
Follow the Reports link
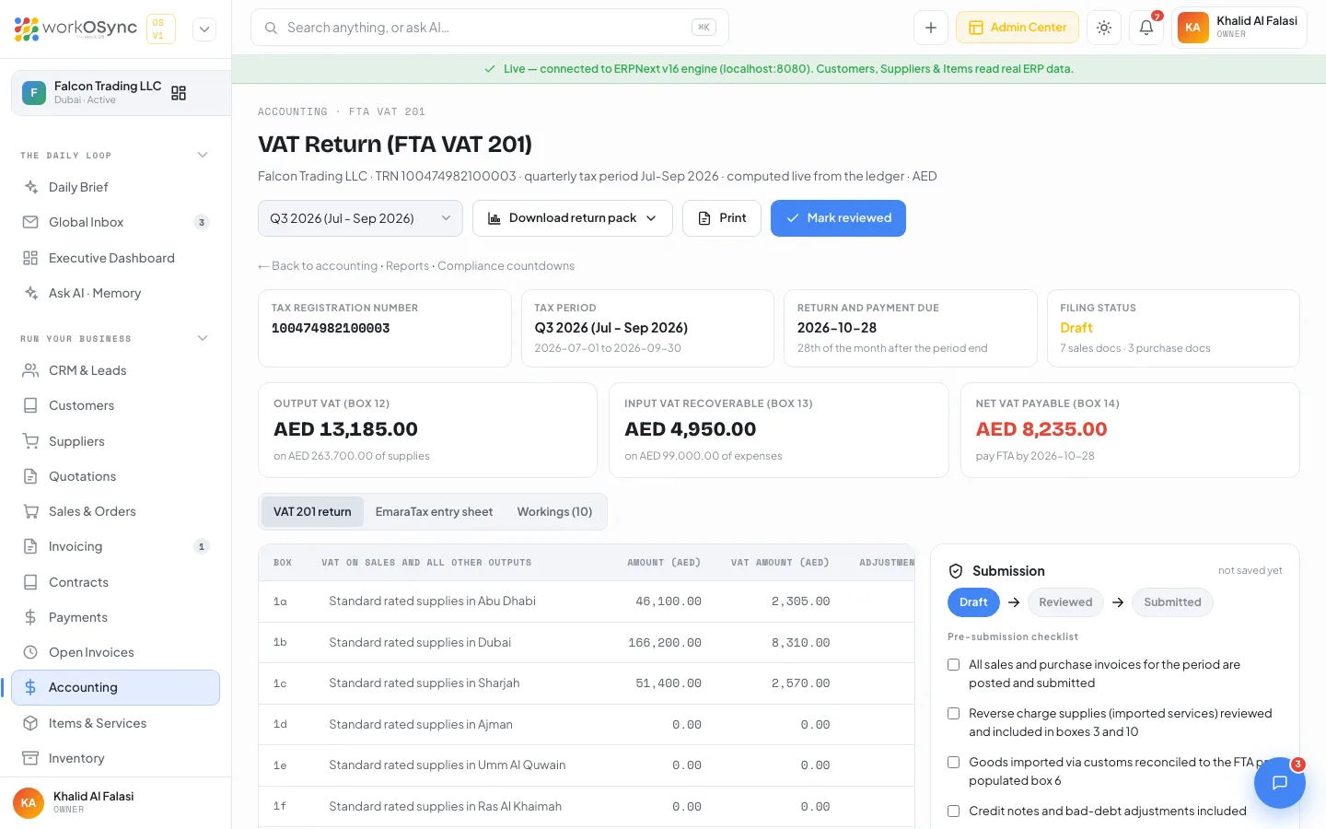(x=407, y=266)
